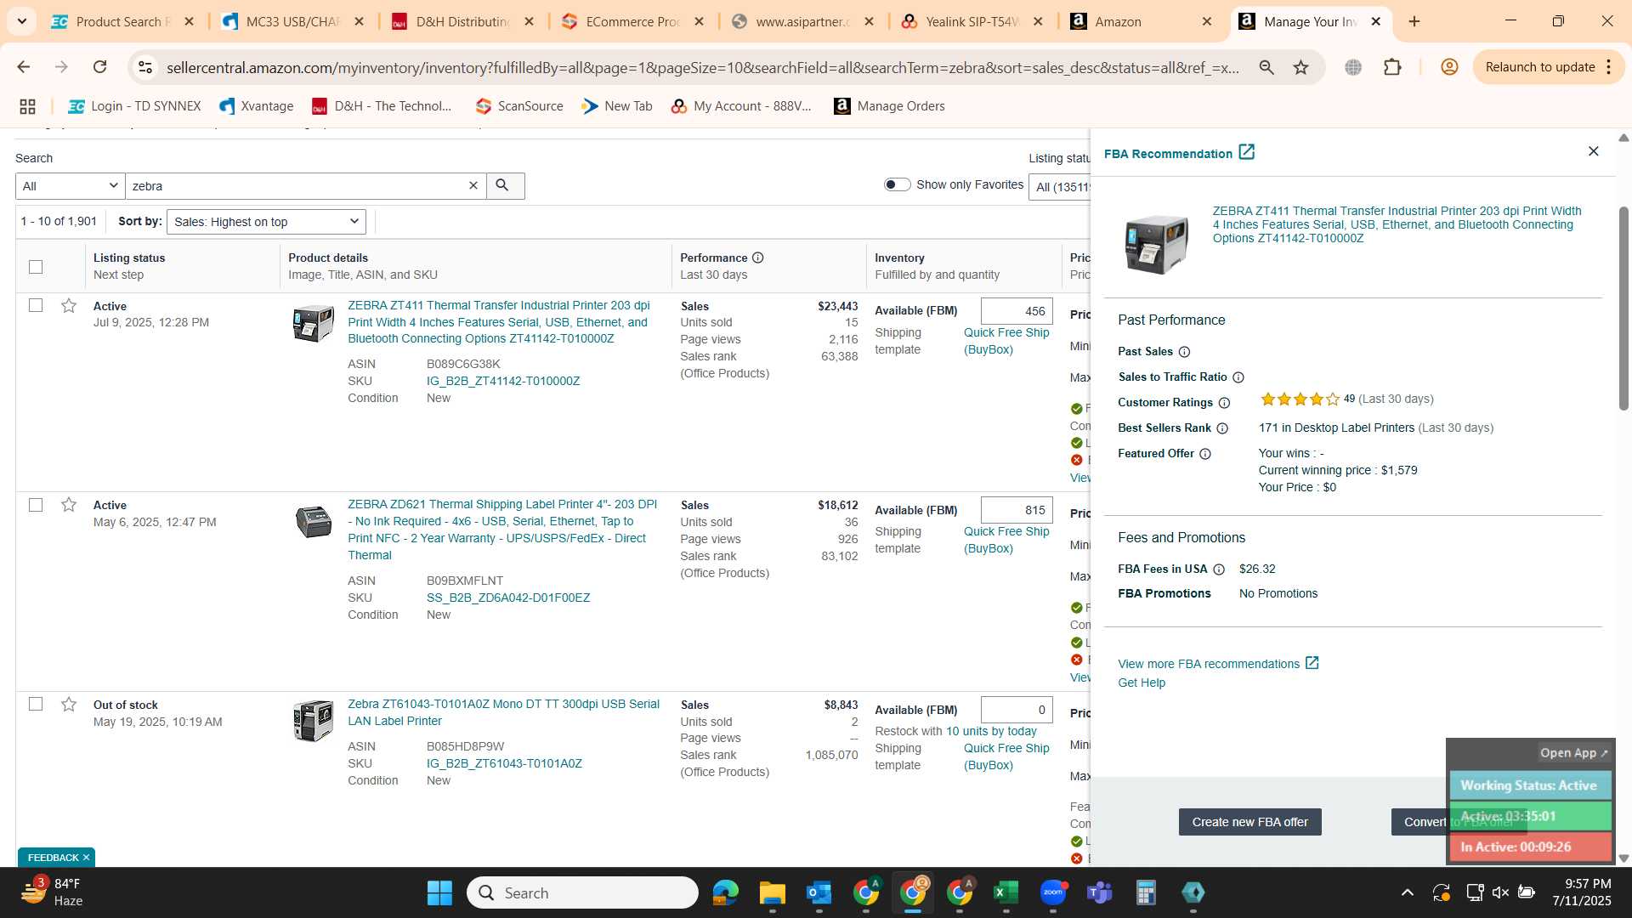Open Restock 10 units by today link

[991, 732]
